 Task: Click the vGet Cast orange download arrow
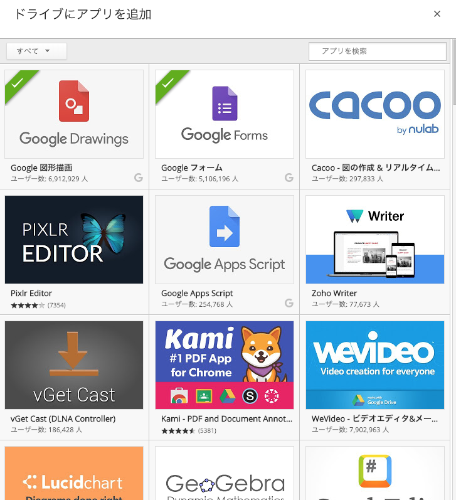tap(74, 354)
